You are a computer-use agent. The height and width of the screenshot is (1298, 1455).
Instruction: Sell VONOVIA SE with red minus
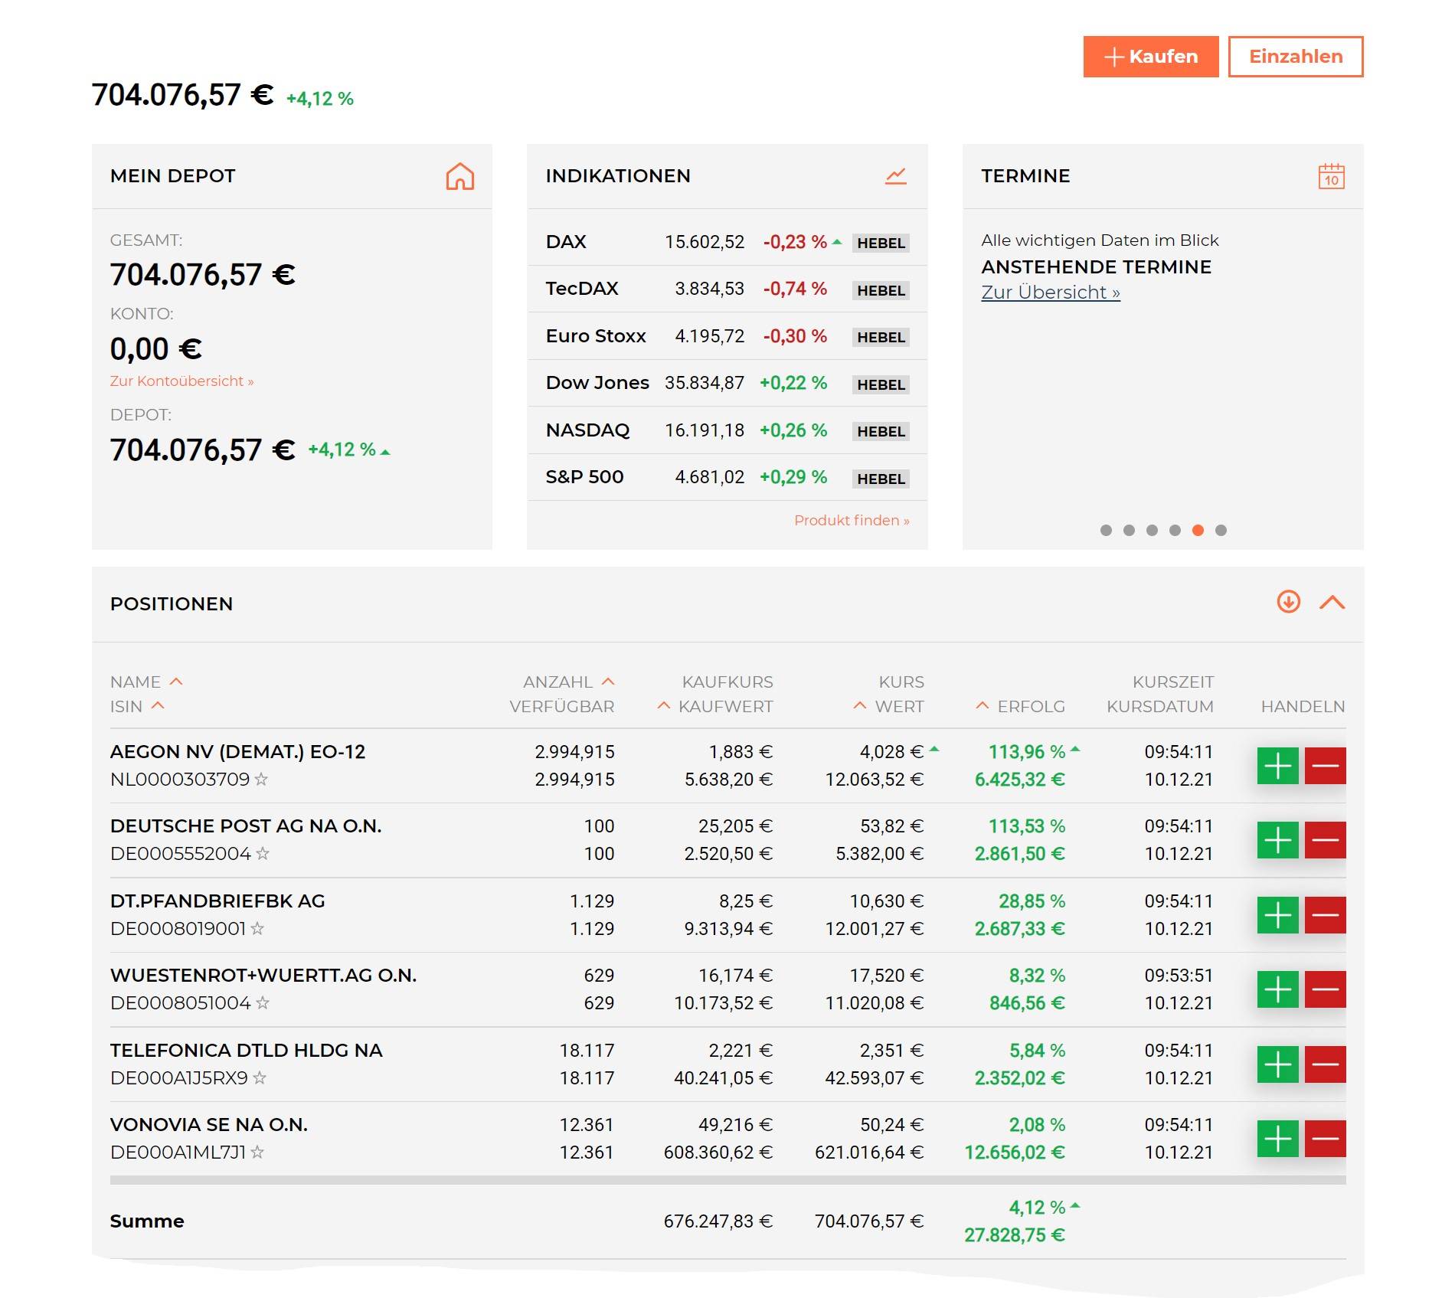tap(1326, 1139)
